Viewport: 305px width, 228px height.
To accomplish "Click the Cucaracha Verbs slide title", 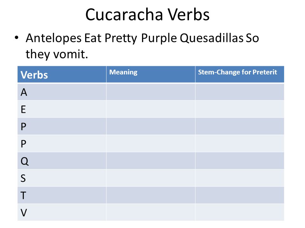I will 147,15.
